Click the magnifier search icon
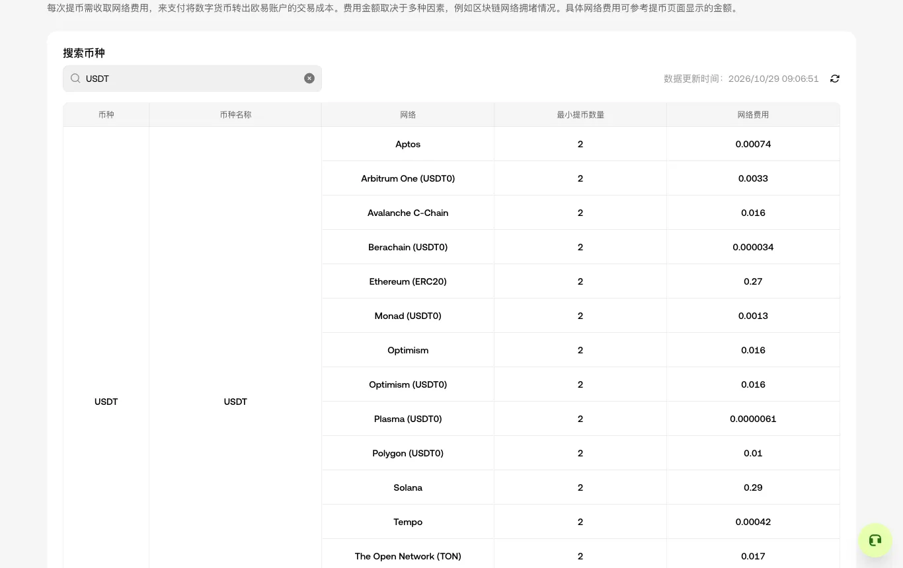 click(75, 78)
